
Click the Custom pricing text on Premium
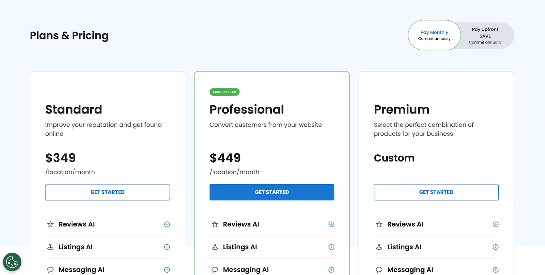coord(394,158)
